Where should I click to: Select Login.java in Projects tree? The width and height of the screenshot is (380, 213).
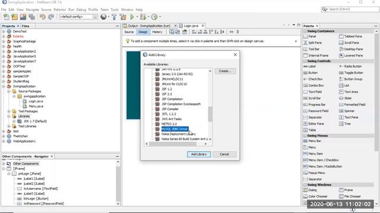coord(36,101)
